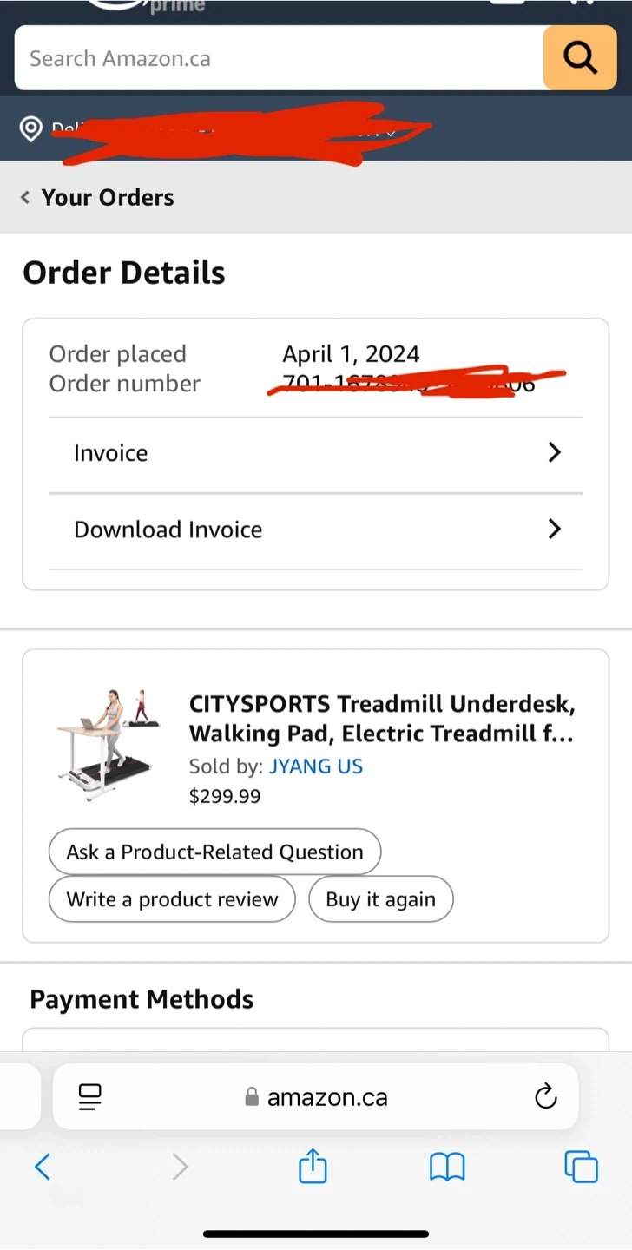Tap Safari's forward arrow
Viewport: 632px width, 1250px height.
pos(180,1167)
